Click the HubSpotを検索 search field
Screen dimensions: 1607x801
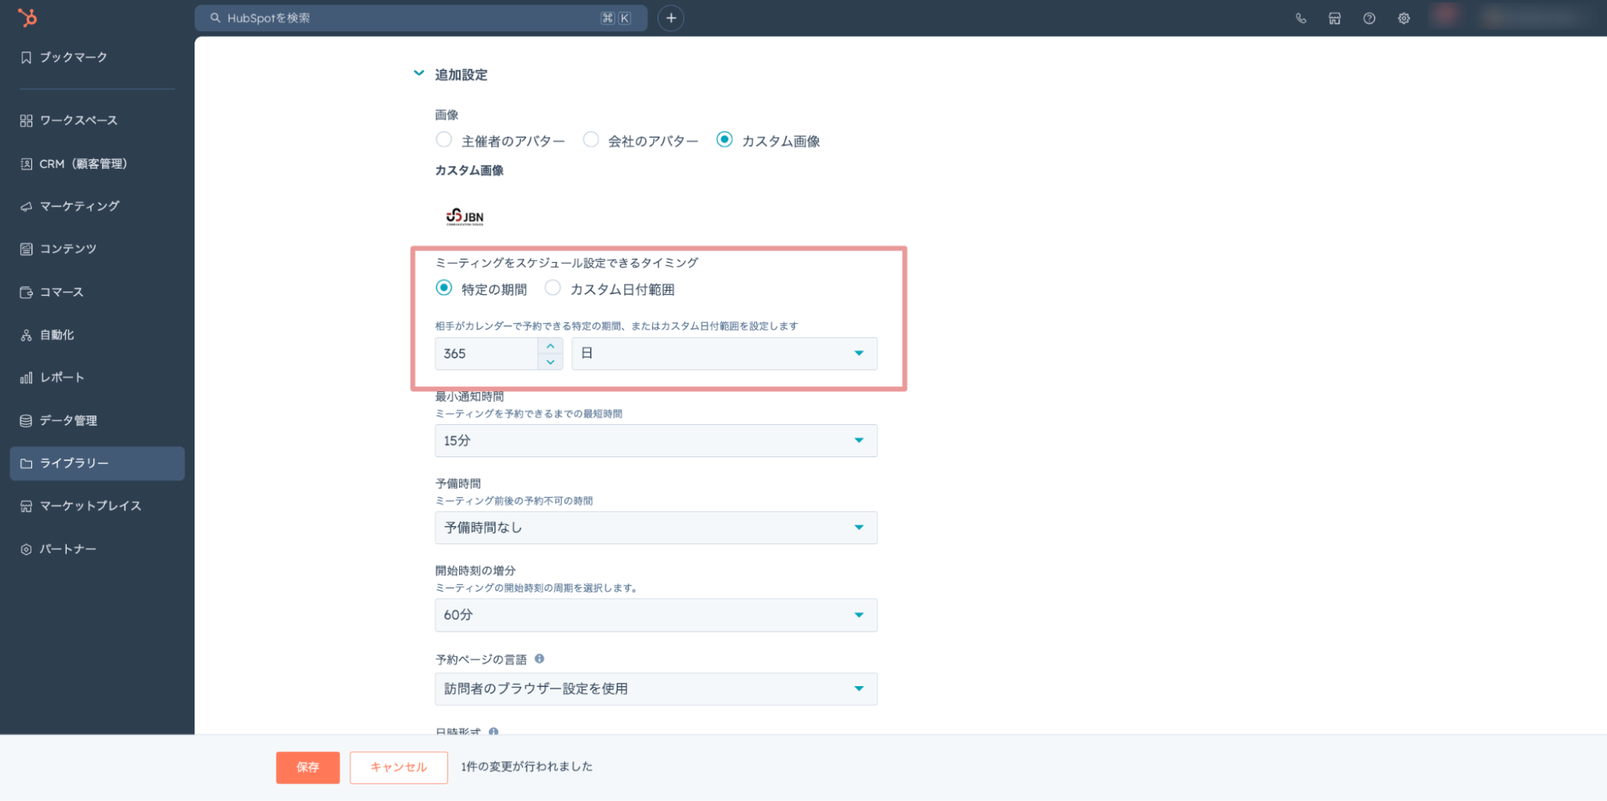[420, 18]
